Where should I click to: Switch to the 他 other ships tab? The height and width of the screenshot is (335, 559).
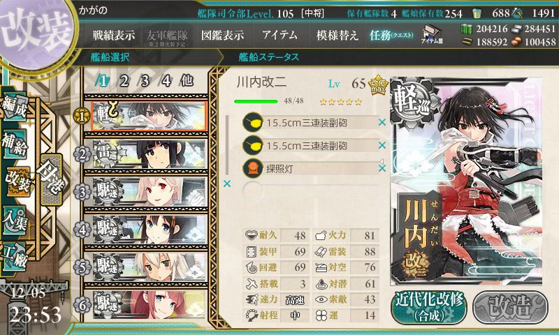pyautogui.click(x=187, y=81)
